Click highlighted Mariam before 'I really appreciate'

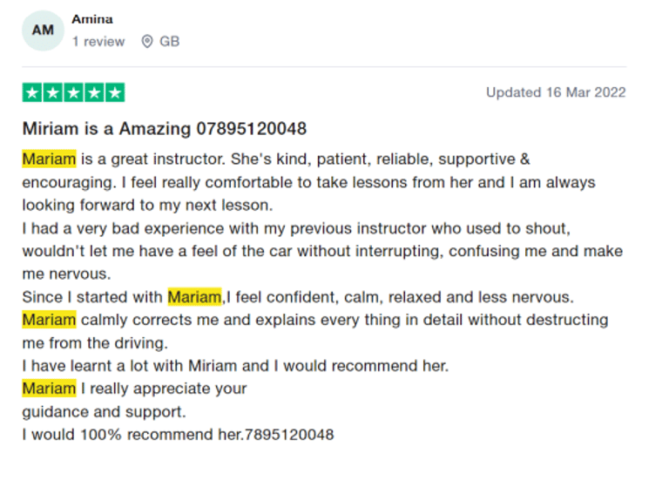(x=49, y=389)
